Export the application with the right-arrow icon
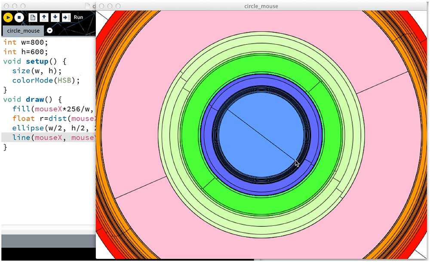 [66, 18]
